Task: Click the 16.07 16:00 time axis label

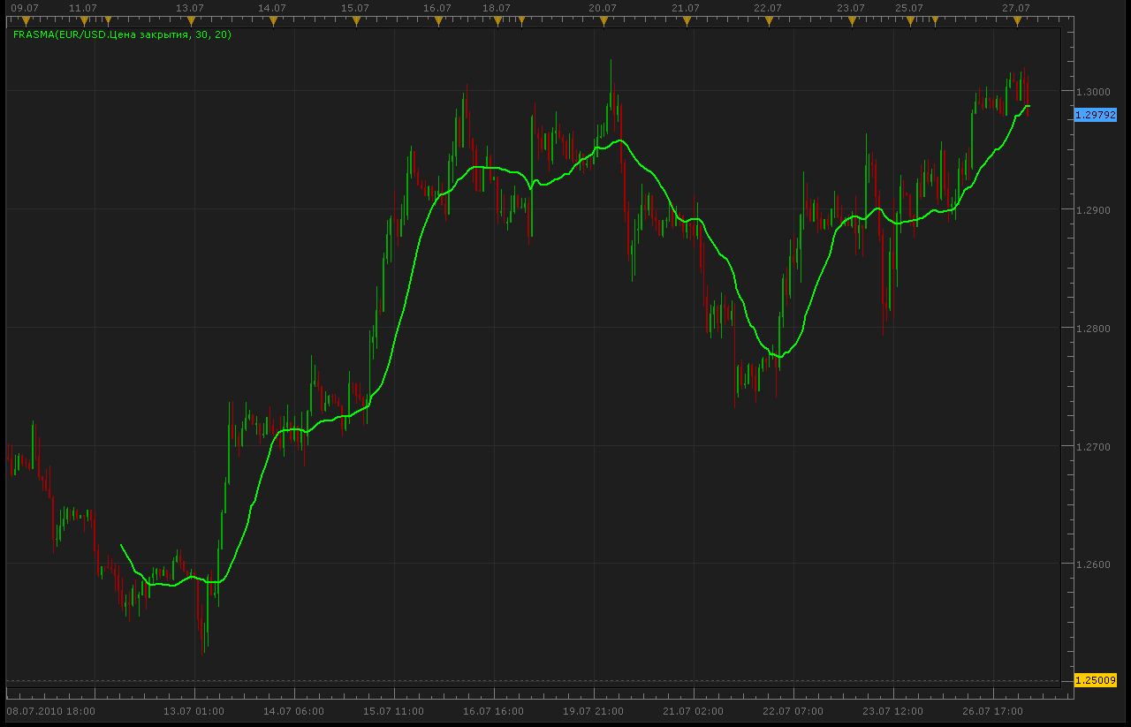Action: point(493,711)
